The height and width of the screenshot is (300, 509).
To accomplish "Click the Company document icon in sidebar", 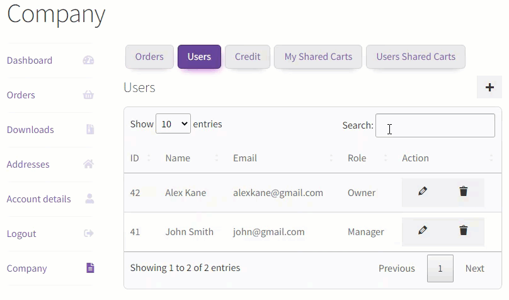I will [x=90, y=268].
